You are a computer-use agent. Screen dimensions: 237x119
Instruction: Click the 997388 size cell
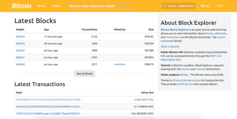(x=149, y=51)
